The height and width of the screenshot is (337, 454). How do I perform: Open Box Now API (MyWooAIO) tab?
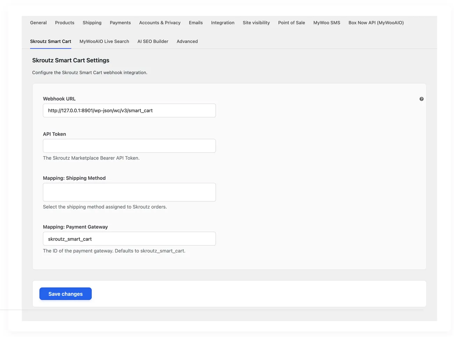tap(376, 23)
